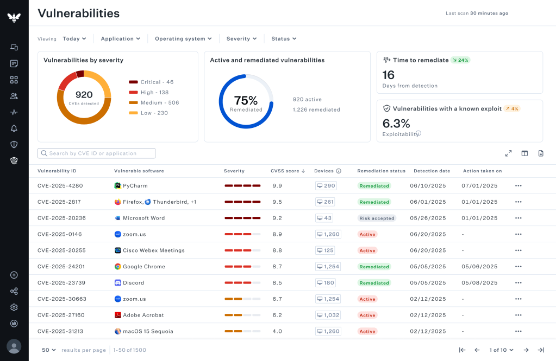Open the row menu for Microsoft Word
The image size is (556, 361).
(518, 218)
